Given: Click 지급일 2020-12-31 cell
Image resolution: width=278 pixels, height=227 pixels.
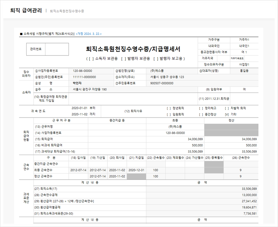Looking at the screenshot, I should 136,170.
